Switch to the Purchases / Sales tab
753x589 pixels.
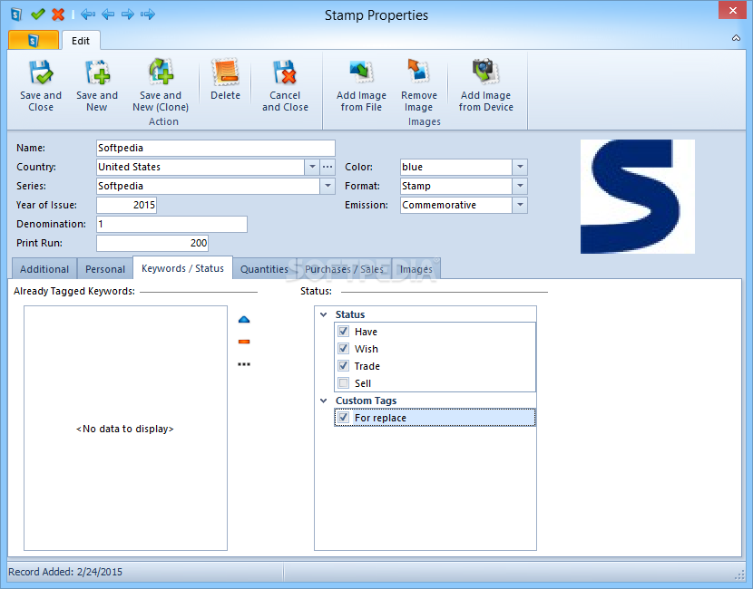pos(344,269)
